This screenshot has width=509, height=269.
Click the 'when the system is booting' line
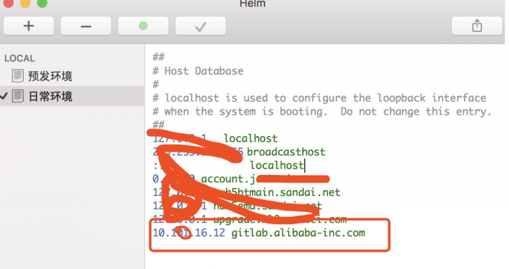pyautogui.click(x=322, y=112)
